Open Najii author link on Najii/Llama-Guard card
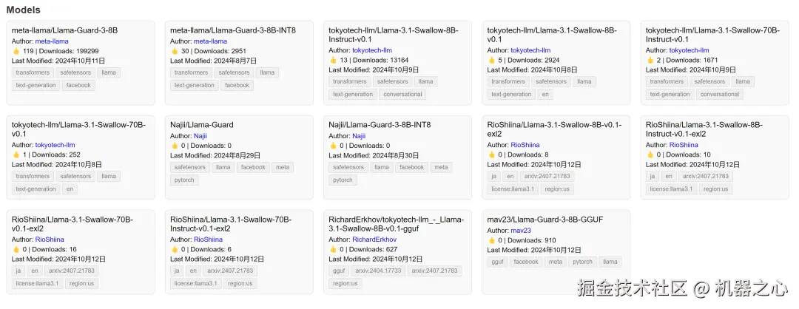Viewport: 799px width, 309px height. click(x=200, y=136)
